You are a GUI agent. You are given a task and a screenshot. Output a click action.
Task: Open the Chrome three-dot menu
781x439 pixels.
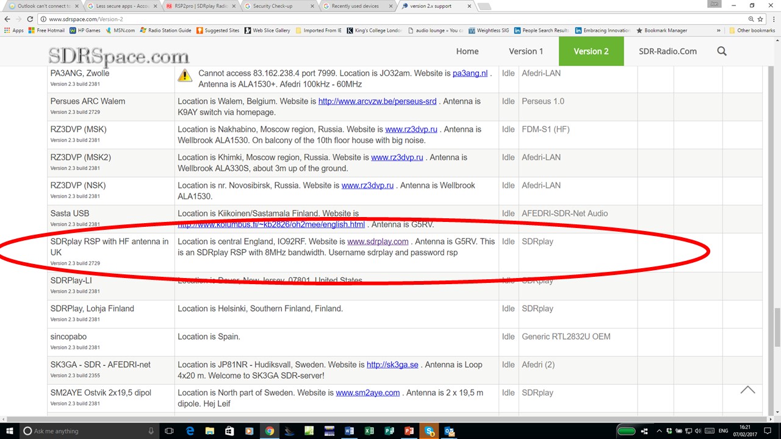773,19
